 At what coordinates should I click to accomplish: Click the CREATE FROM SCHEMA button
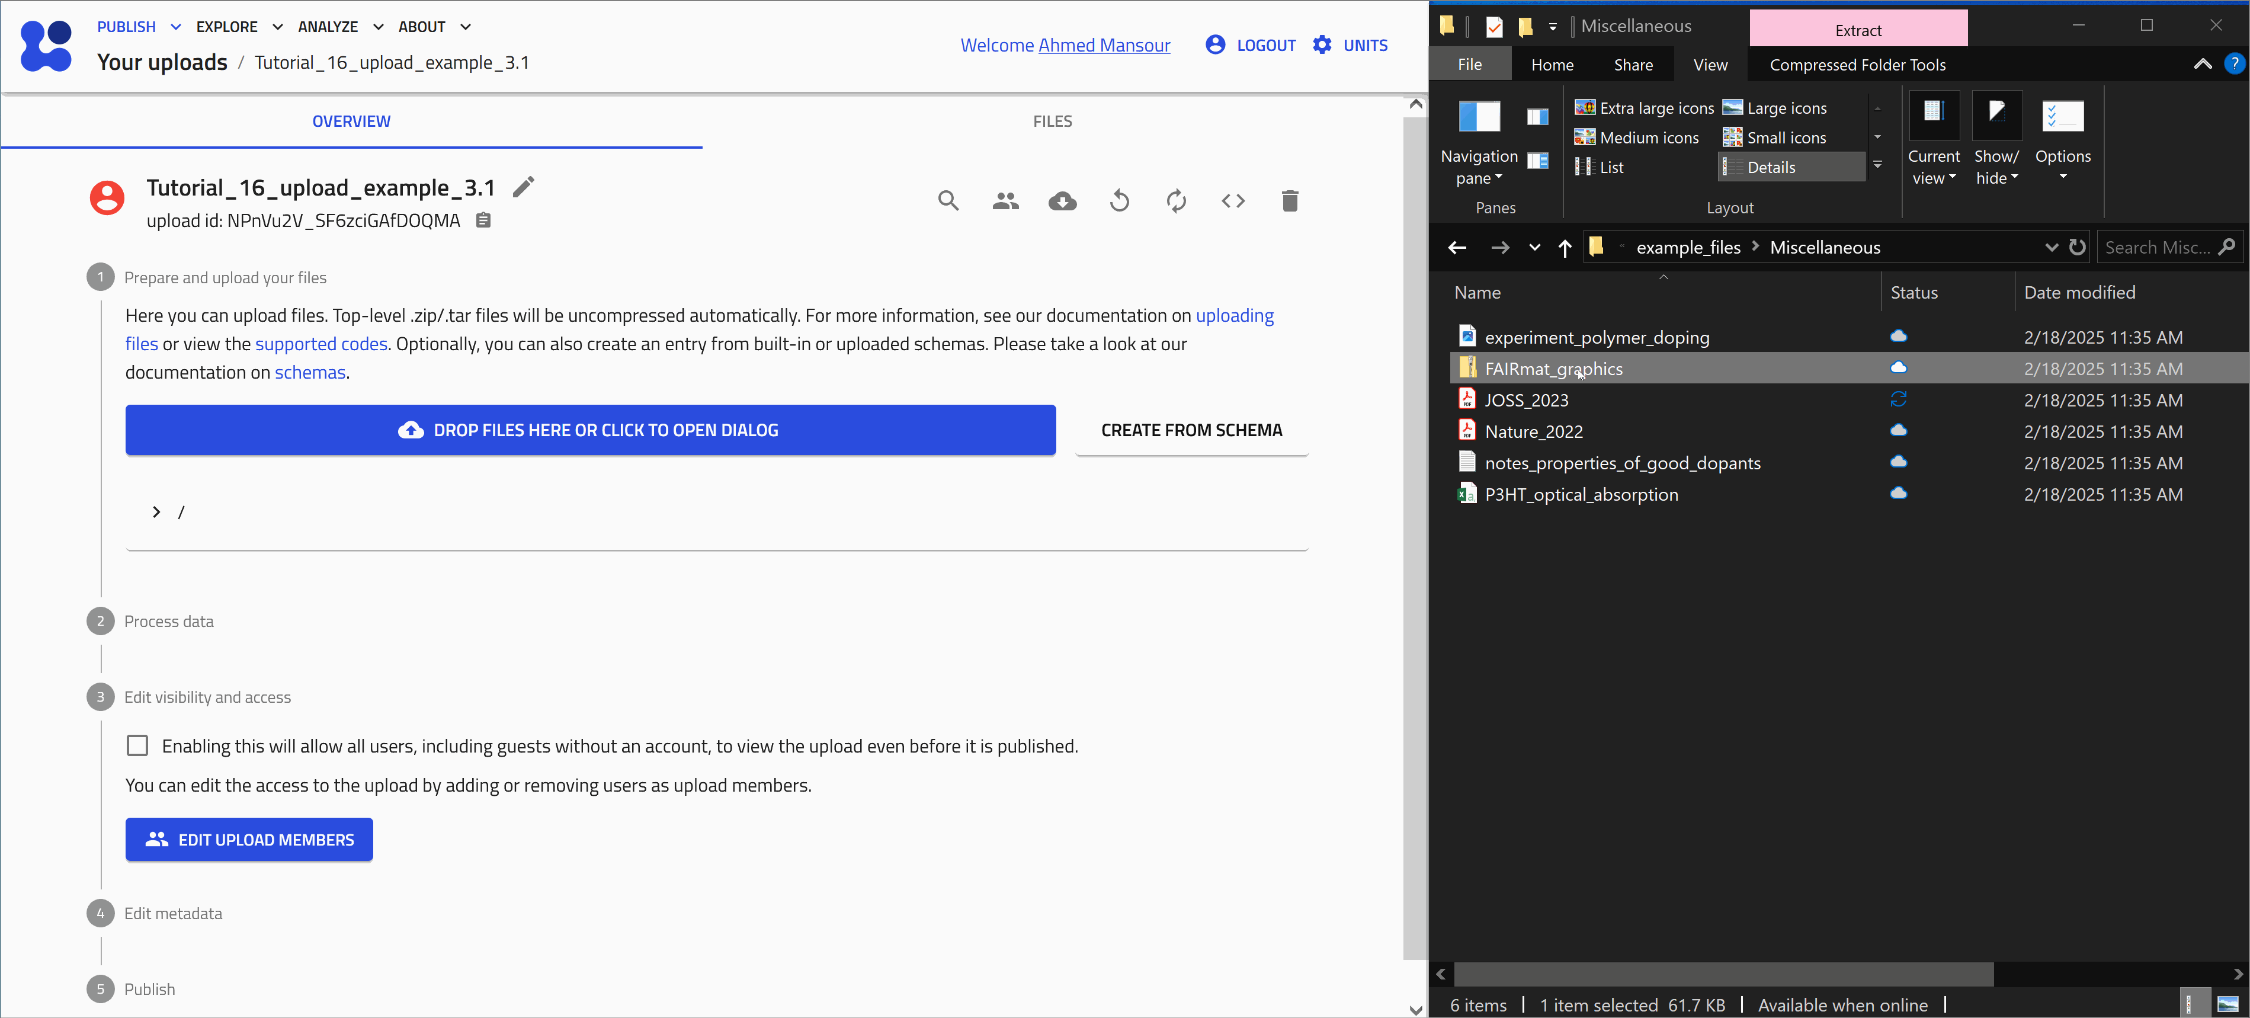tap(1191, 430)
